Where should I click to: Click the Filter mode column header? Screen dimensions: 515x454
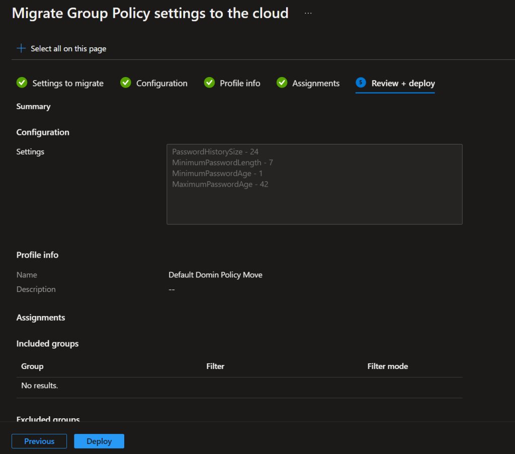(x=387, y=366)
